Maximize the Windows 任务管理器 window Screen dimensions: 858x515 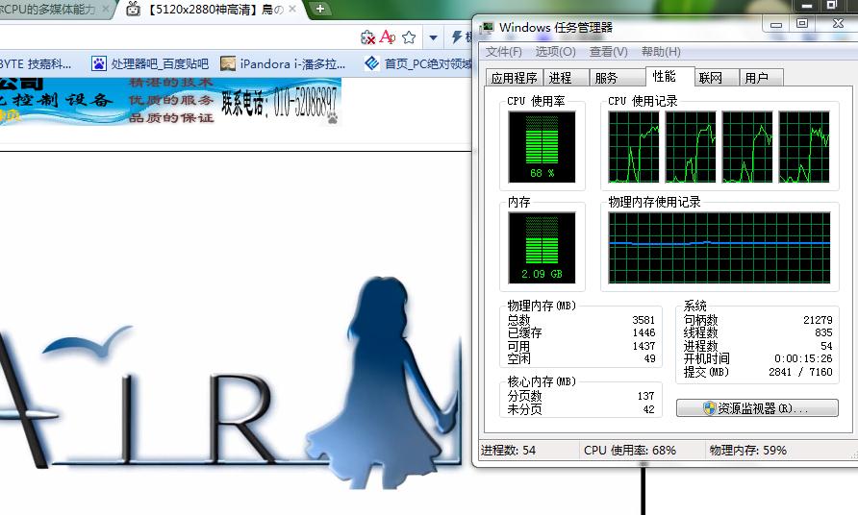point(802,23)
